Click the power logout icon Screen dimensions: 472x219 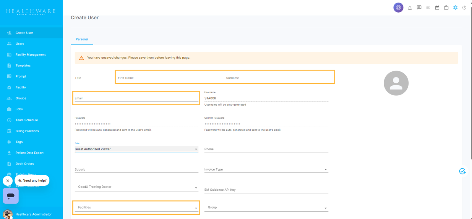(x=464, y=8)
